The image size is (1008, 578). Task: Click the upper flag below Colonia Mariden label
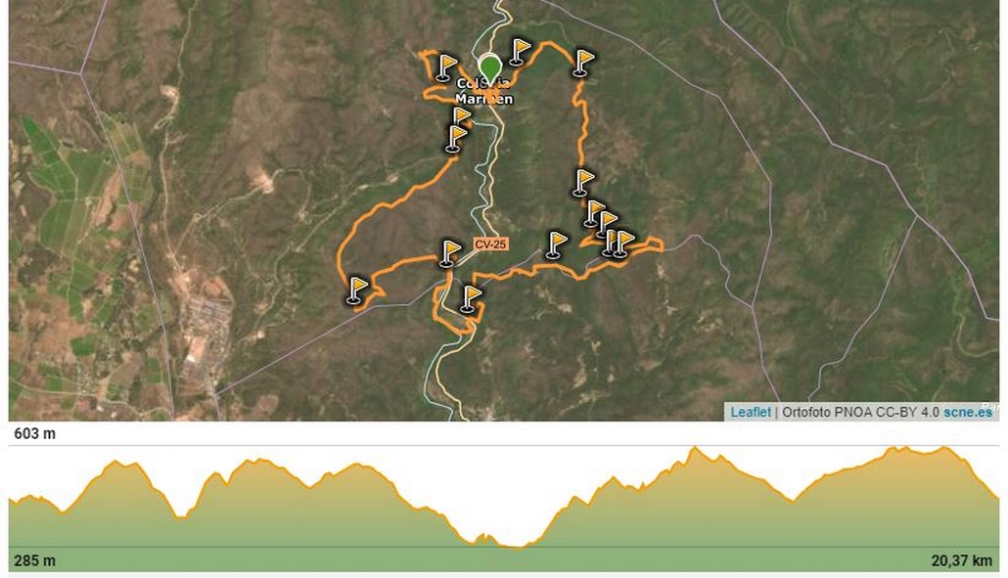point(462,115)
